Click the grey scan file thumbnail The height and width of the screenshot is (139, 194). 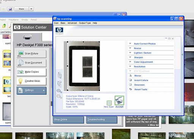coord(7,112)
